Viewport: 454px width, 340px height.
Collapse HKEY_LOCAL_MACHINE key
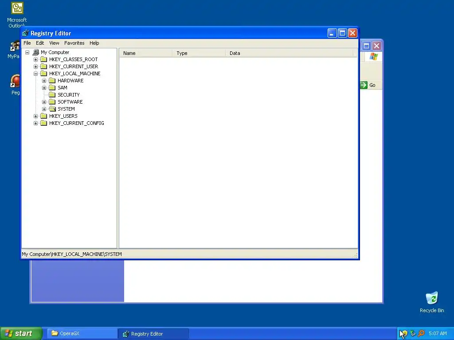coord(35,73)
